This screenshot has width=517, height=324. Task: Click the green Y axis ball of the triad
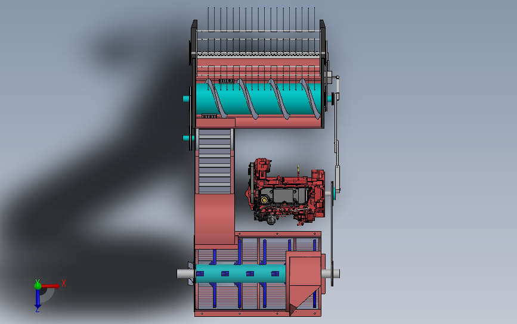(x=38, y=285)
